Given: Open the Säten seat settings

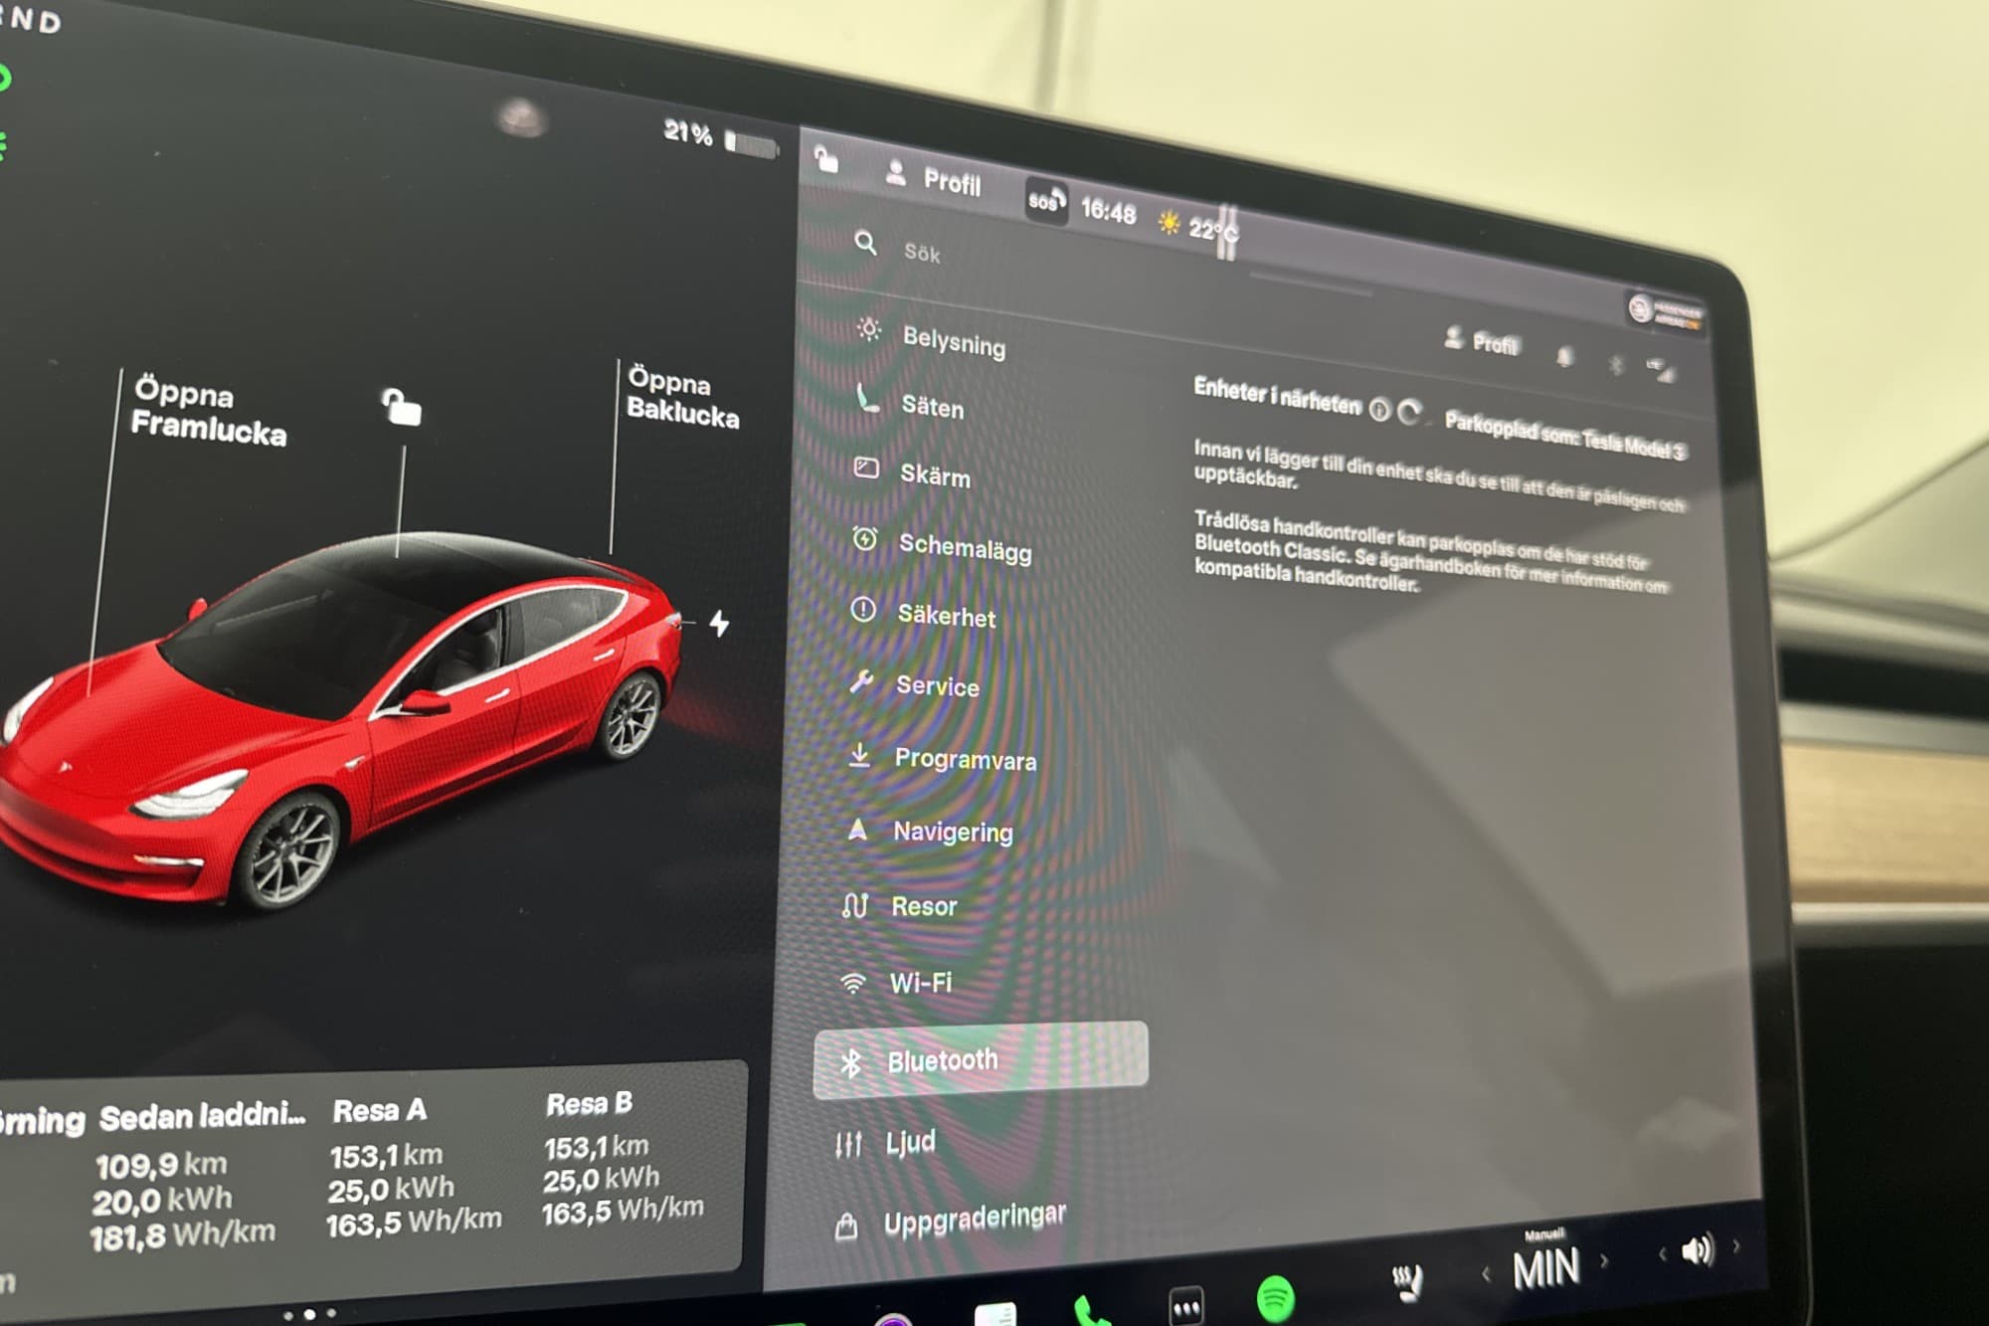Looking at the screenshot, I should coord(910,404).
